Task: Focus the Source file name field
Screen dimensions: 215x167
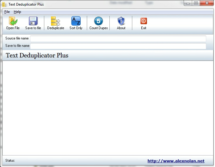Action: click(x=118, y=39)
